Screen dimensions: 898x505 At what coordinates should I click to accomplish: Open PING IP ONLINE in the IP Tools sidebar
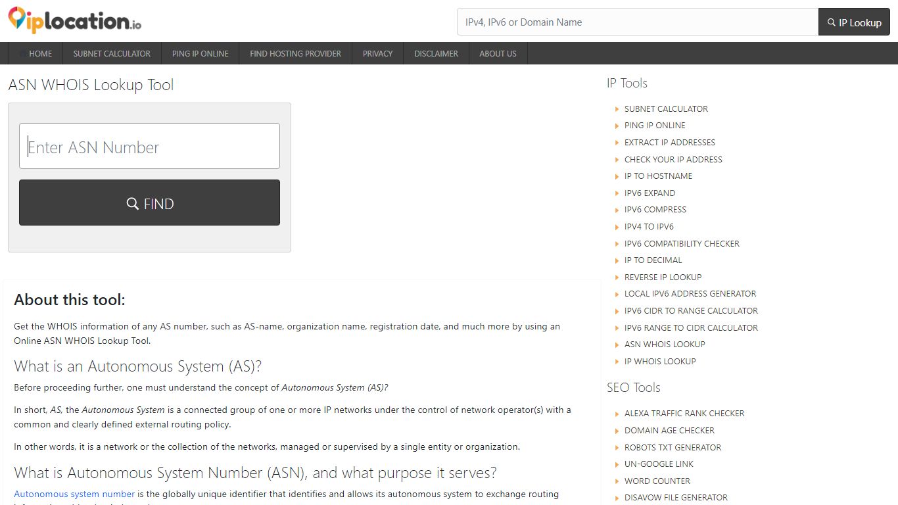tap(655, 126)
